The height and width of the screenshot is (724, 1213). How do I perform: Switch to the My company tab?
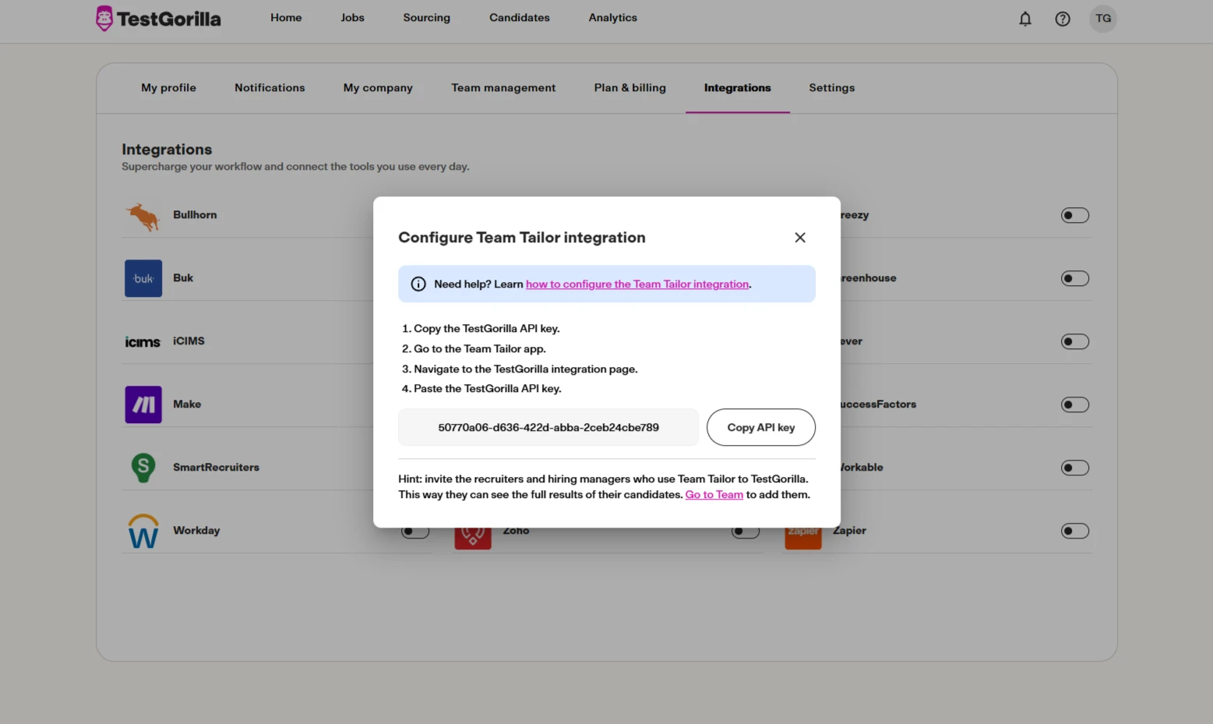pyautogui.click(x=378, y=88)
